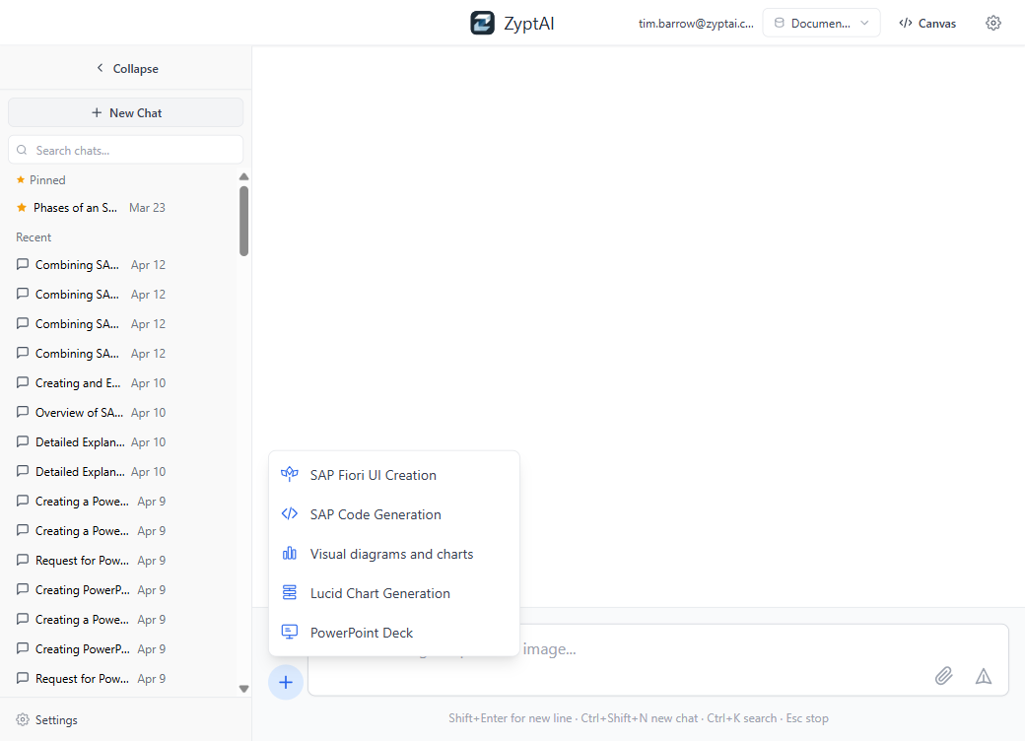Click the Lucid Chart stacked icon
This screenshot has height=741, width=1025.
[290, 592]
